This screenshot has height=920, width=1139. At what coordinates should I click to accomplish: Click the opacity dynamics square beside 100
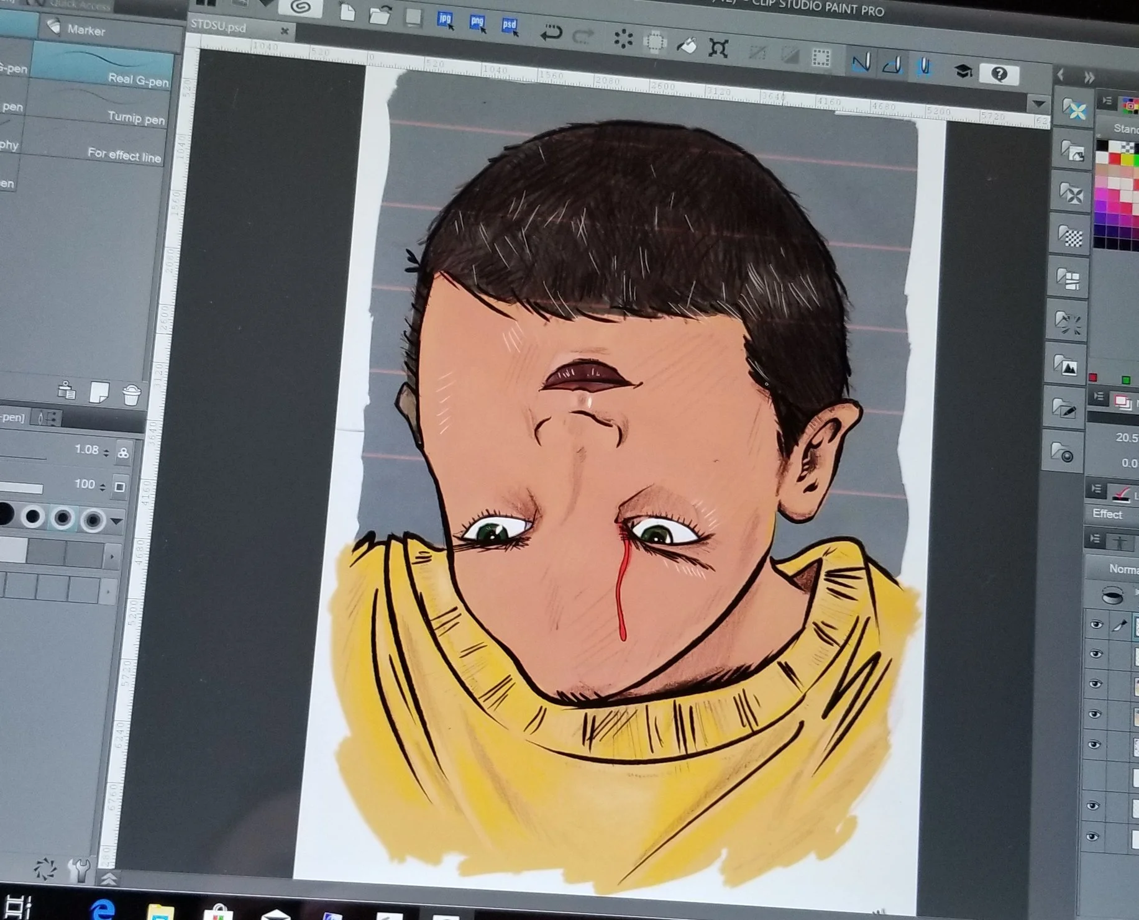[121, 486]
